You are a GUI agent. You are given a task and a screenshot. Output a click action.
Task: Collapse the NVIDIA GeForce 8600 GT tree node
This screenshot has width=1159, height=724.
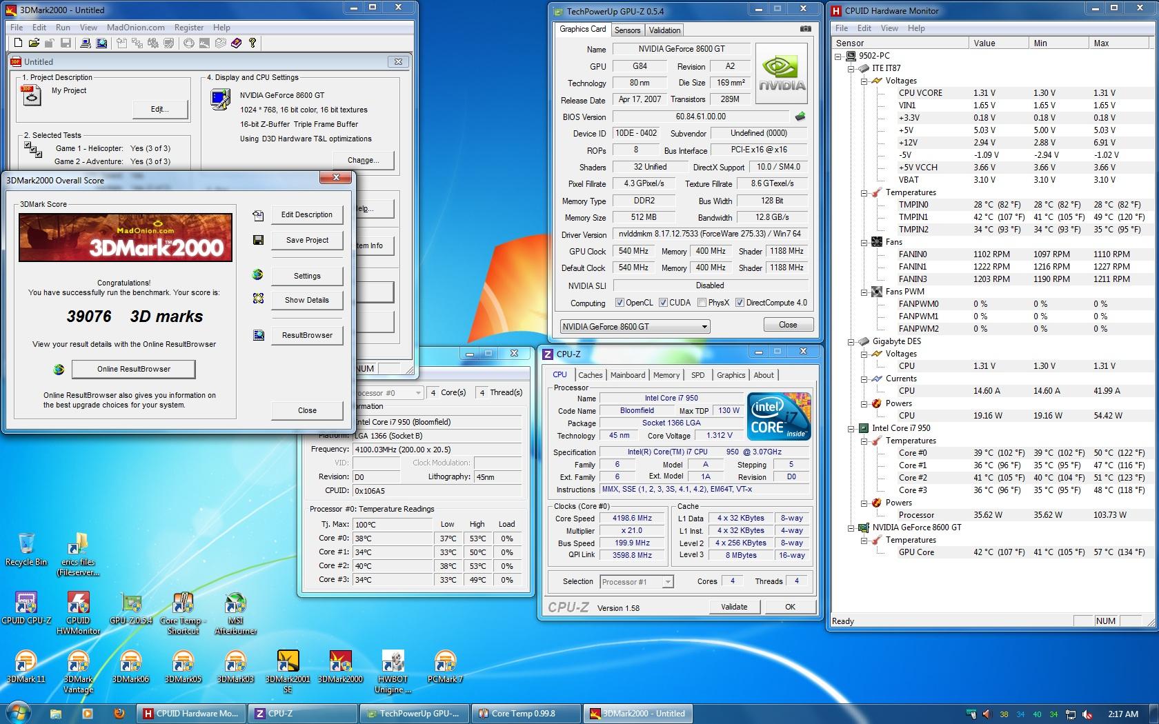pyautogui.click(x=851, y=527)
